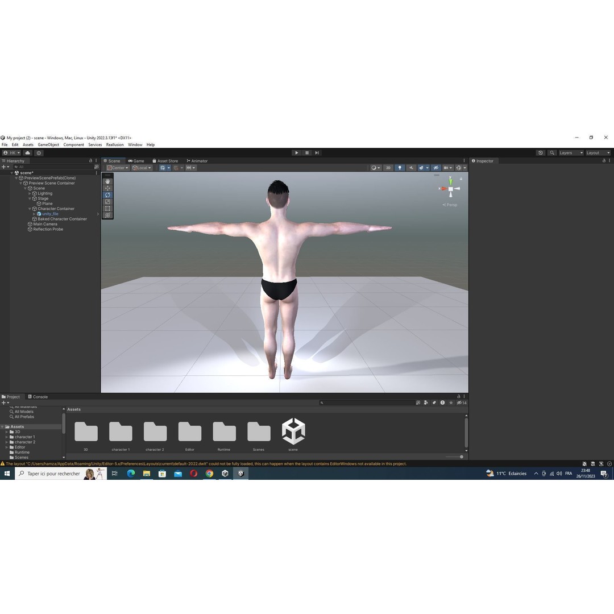This screenshot has width=614, height=614.
Task: Expand the Lighting object in Hierarchy
Action: pyautogui.click(x=30, y=193)
